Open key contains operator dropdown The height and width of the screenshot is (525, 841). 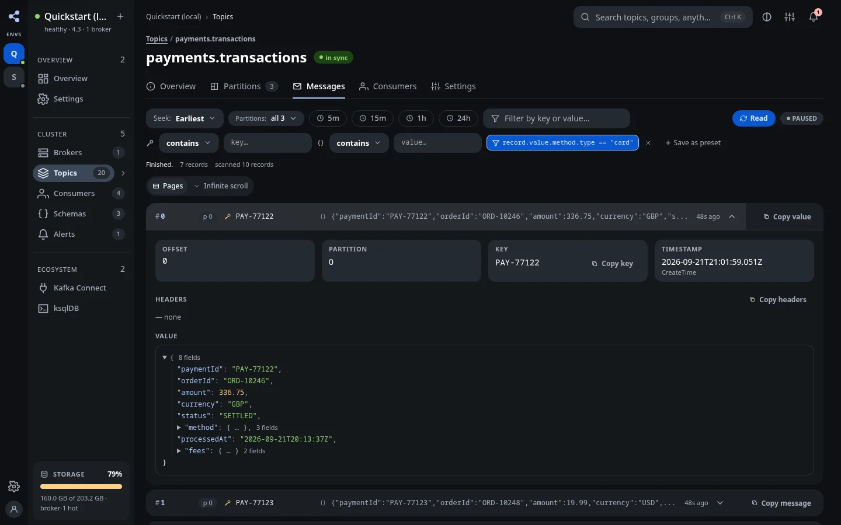click(189, 143)
